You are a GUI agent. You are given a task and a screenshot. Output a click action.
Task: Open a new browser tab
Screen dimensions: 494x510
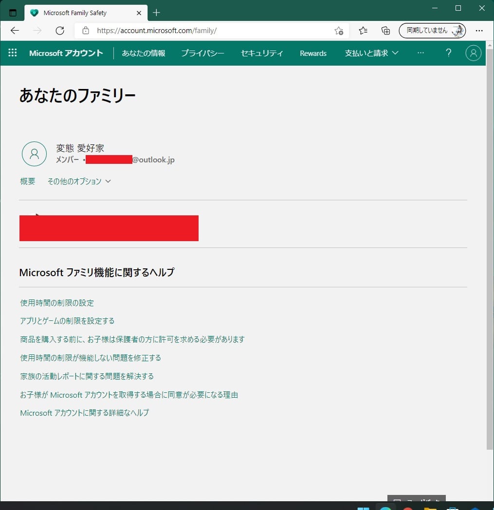coord(156,13)
